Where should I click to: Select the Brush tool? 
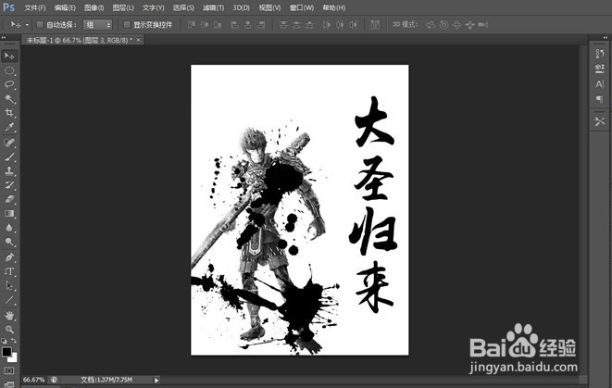coord(9,156)
